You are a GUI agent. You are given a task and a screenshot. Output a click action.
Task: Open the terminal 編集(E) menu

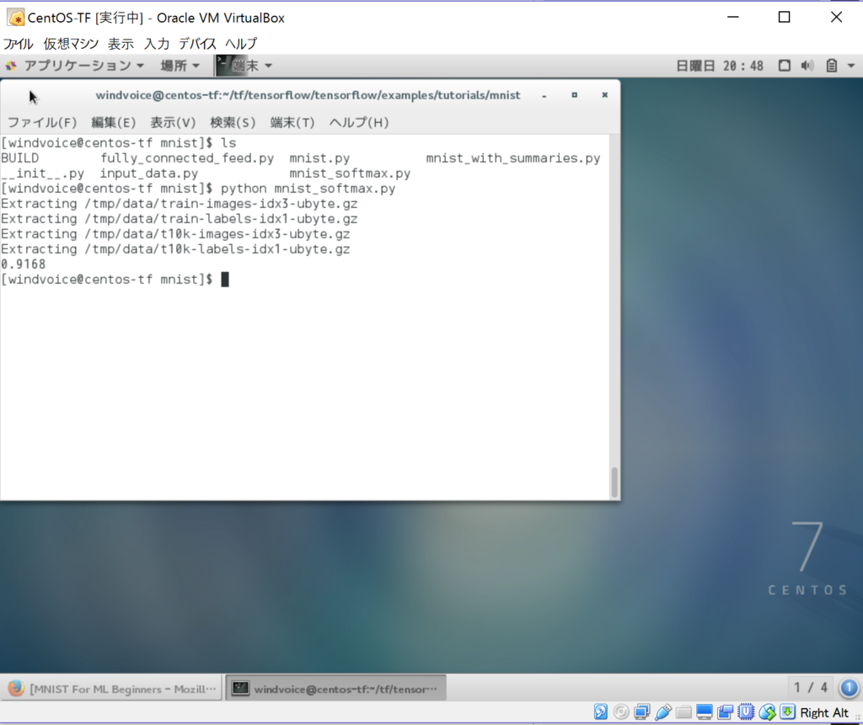(x=114, y=122)
